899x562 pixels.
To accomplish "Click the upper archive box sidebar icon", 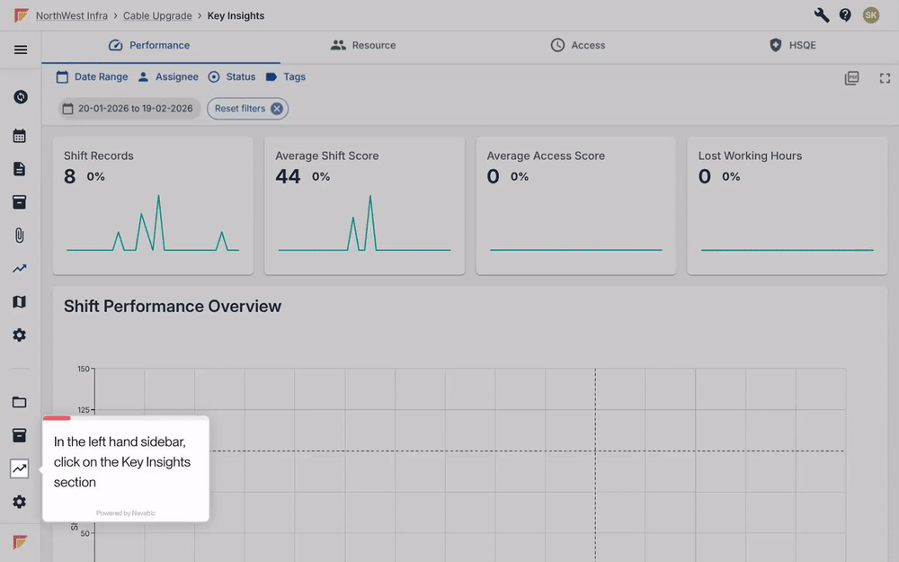I will 20,201.
